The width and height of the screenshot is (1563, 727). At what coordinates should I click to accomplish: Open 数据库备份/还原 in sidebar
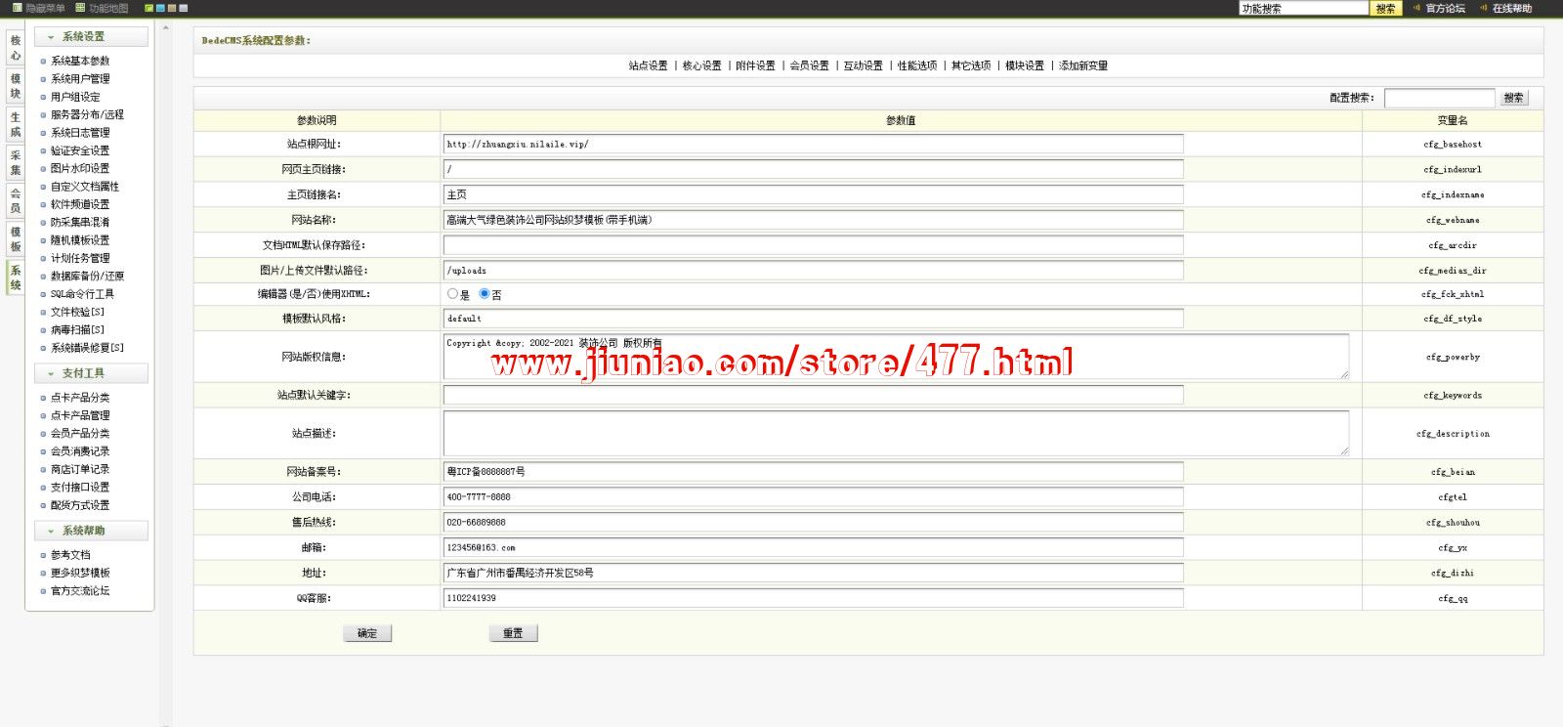point(87,276)
